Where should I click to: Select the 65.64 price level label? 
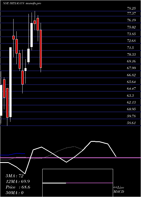tap(131, 82)
